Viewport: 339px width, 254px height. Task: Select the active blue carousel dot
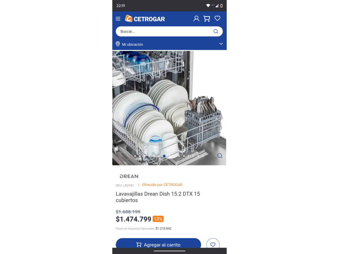pyautogui.click(x=164, y=156)
